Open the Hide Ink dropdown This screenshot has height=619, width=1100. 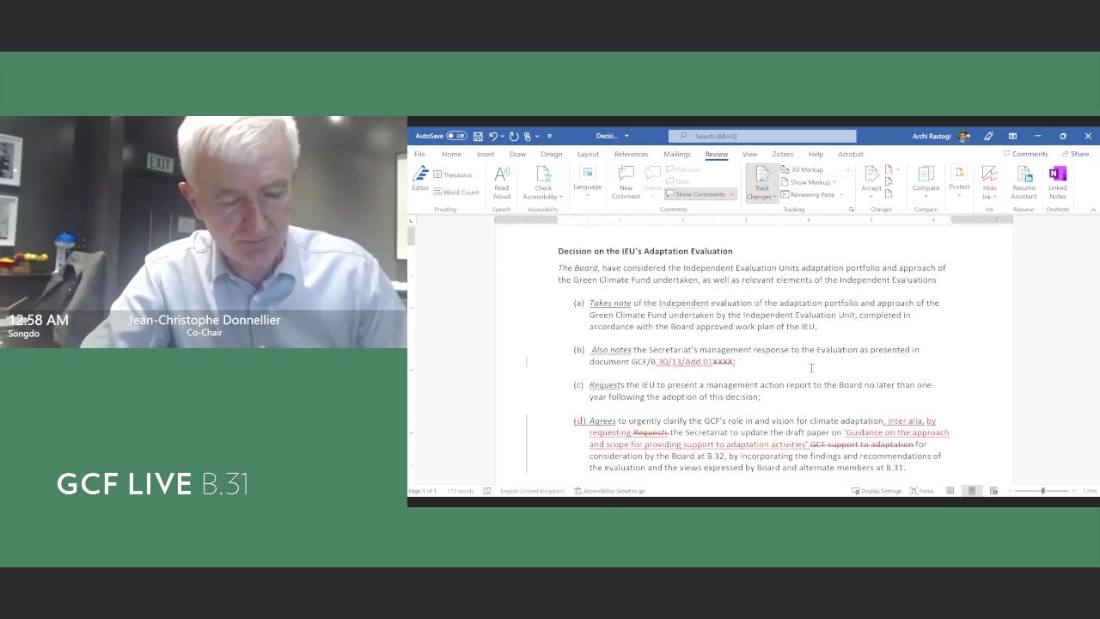pyautogui.click(x=989, y=182)
